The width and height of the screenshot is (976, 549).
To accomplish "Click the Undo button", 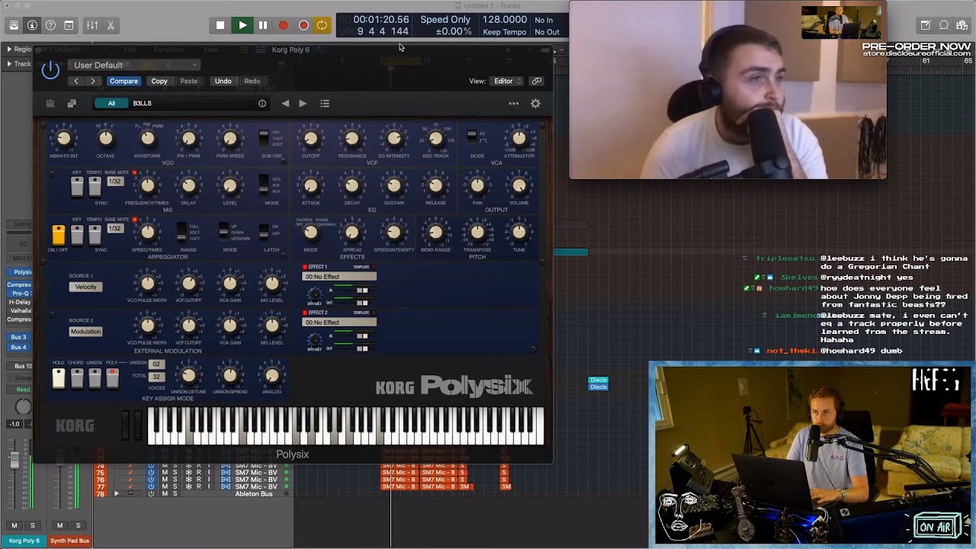I will (x=223, y=81).
